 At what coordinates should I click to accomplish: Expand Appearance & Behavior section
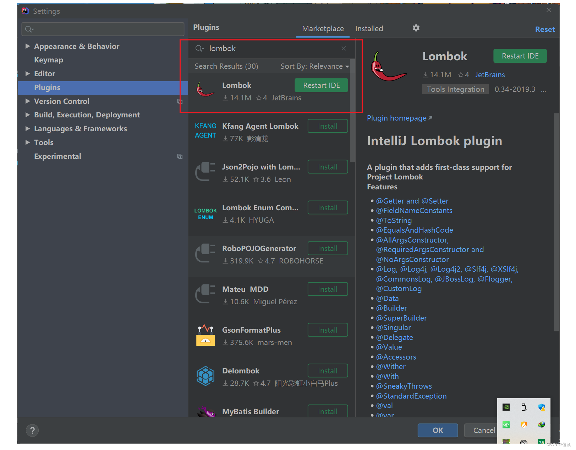pyautogui.click(x=28, y=46)
